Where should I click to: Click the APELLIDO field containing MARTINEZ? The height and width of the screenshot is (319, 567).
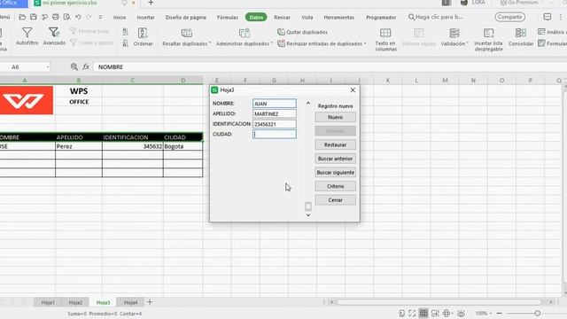pyautogui.click(x=275, y=113)
